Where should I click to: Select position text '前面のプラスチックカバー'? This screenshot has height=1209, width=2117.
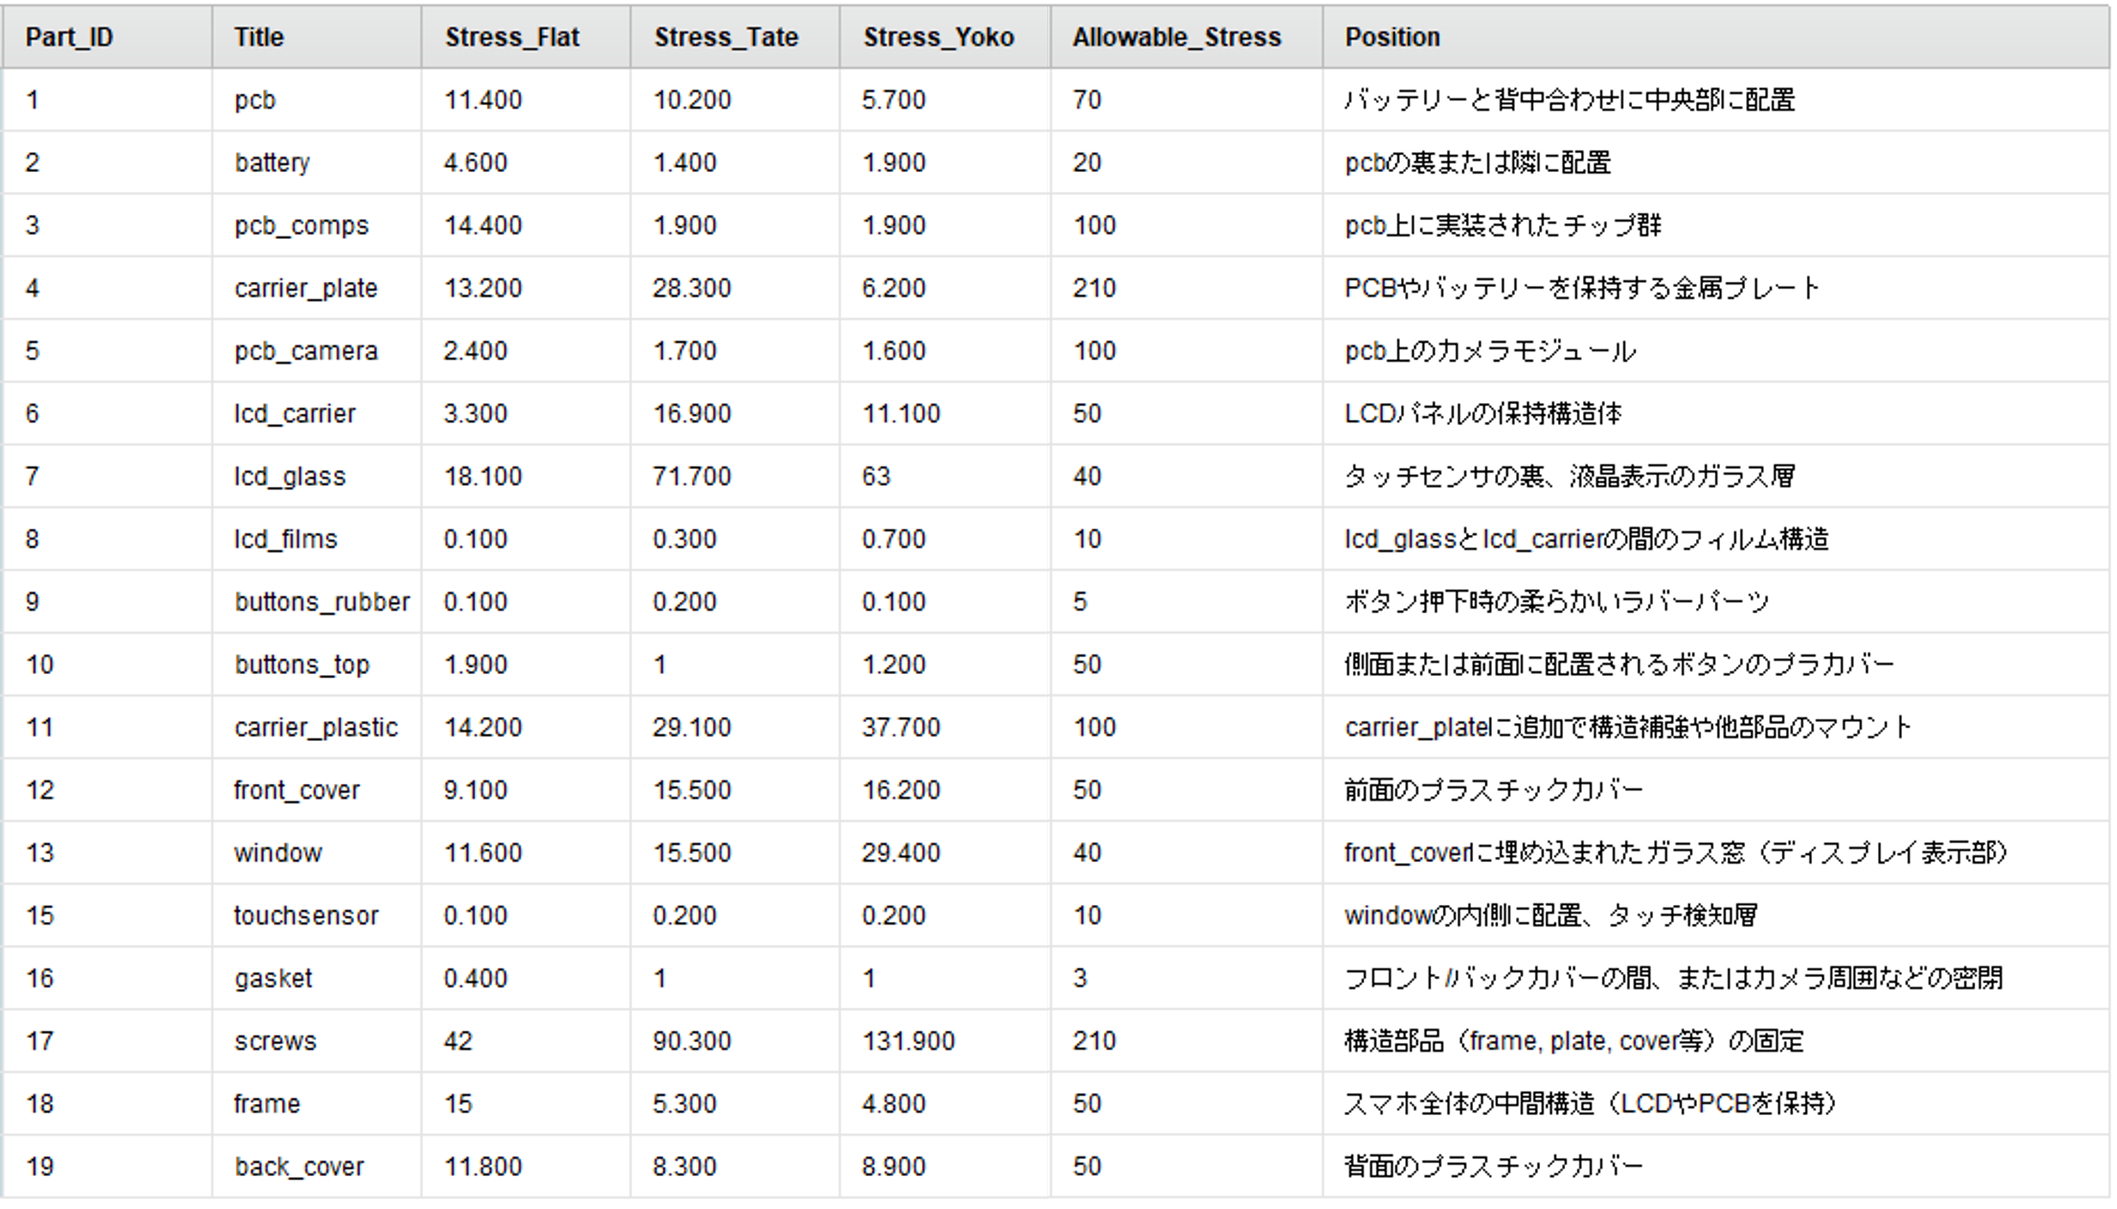[x=1493, y=790]
